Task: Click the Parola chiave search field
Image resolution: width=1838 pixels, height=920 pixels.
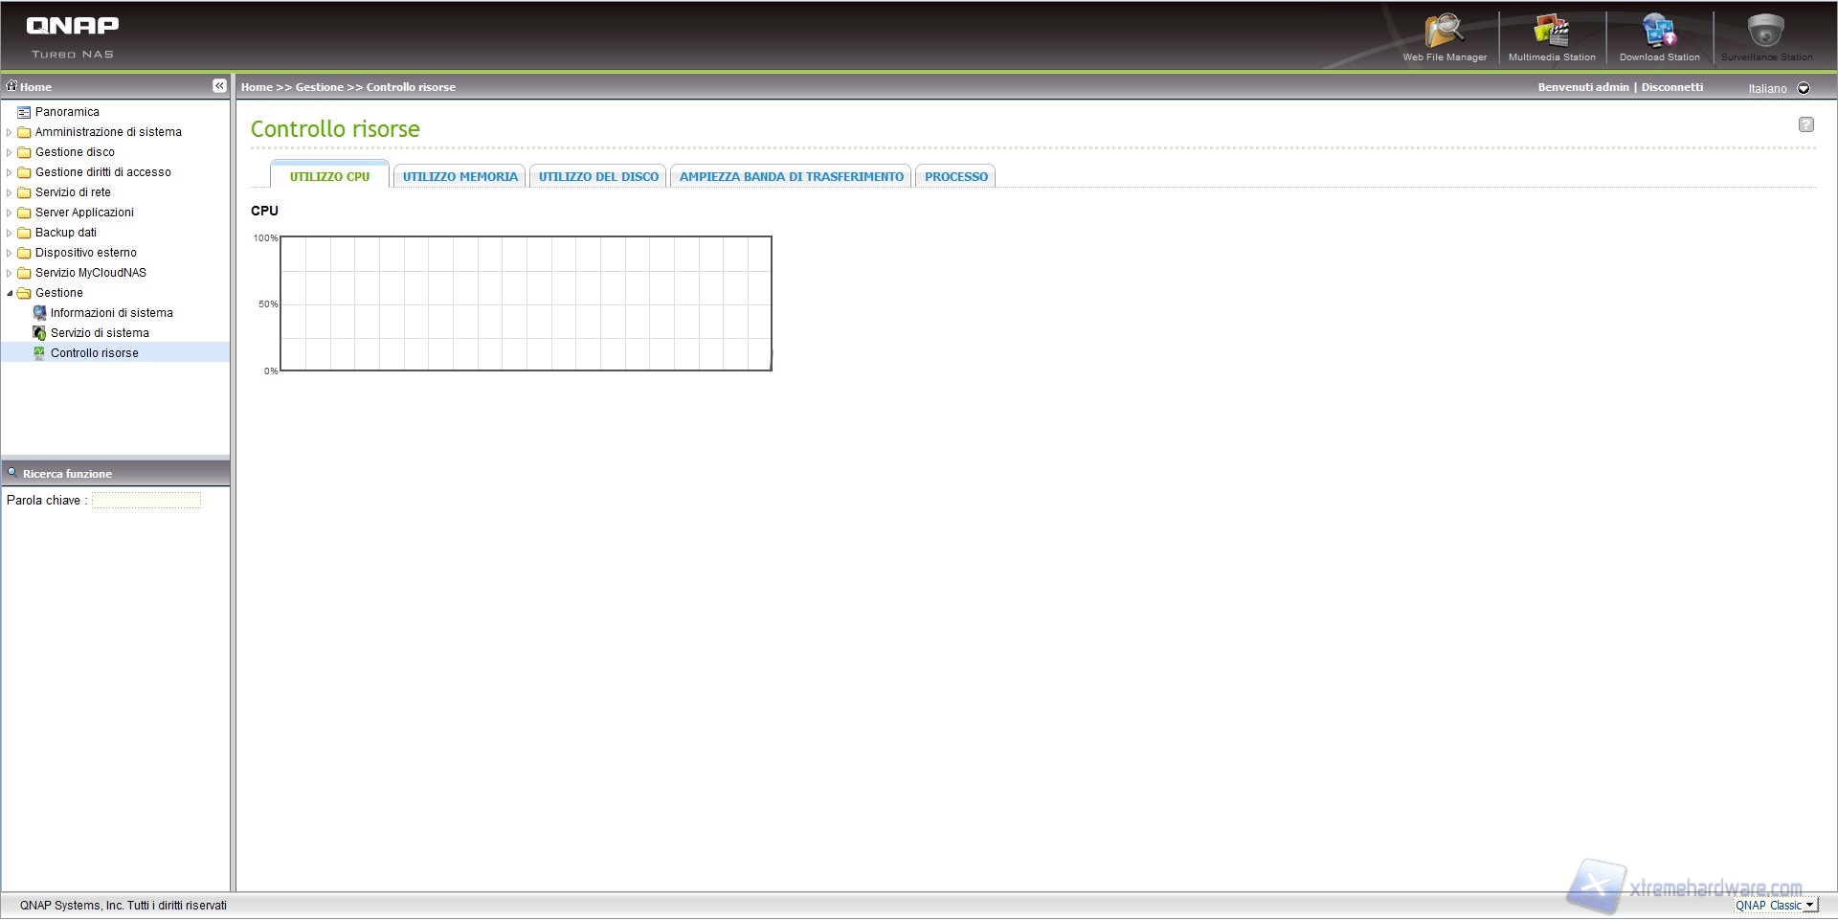Action: click(x=146, y=501)
